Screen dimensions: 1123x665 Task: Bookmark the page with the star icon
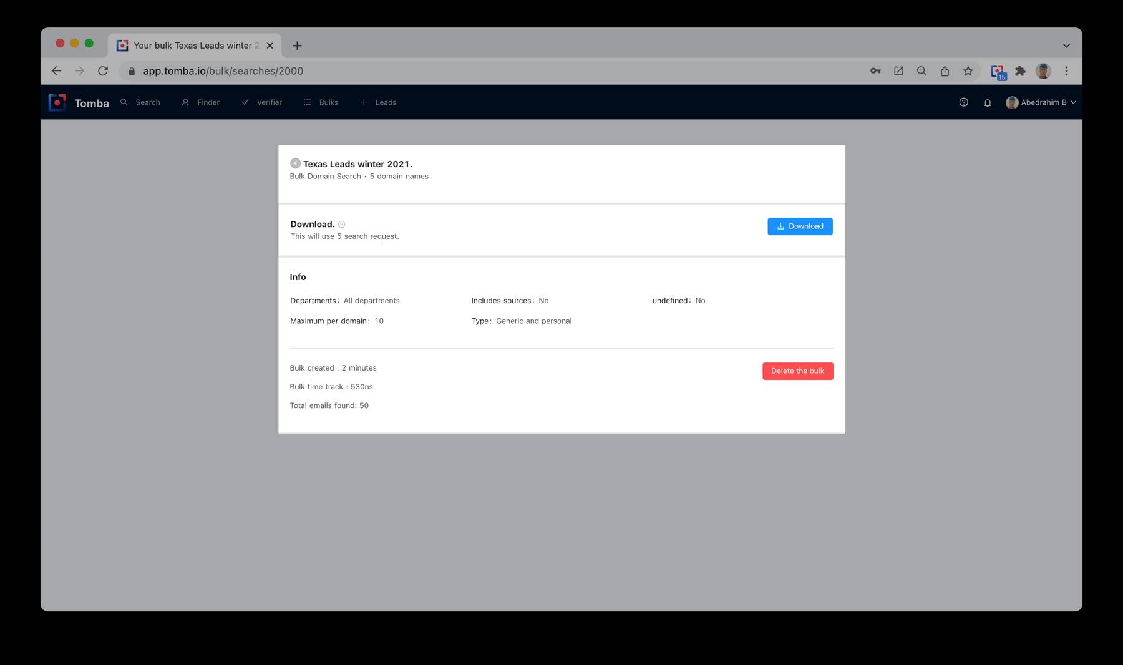(968, 71)
